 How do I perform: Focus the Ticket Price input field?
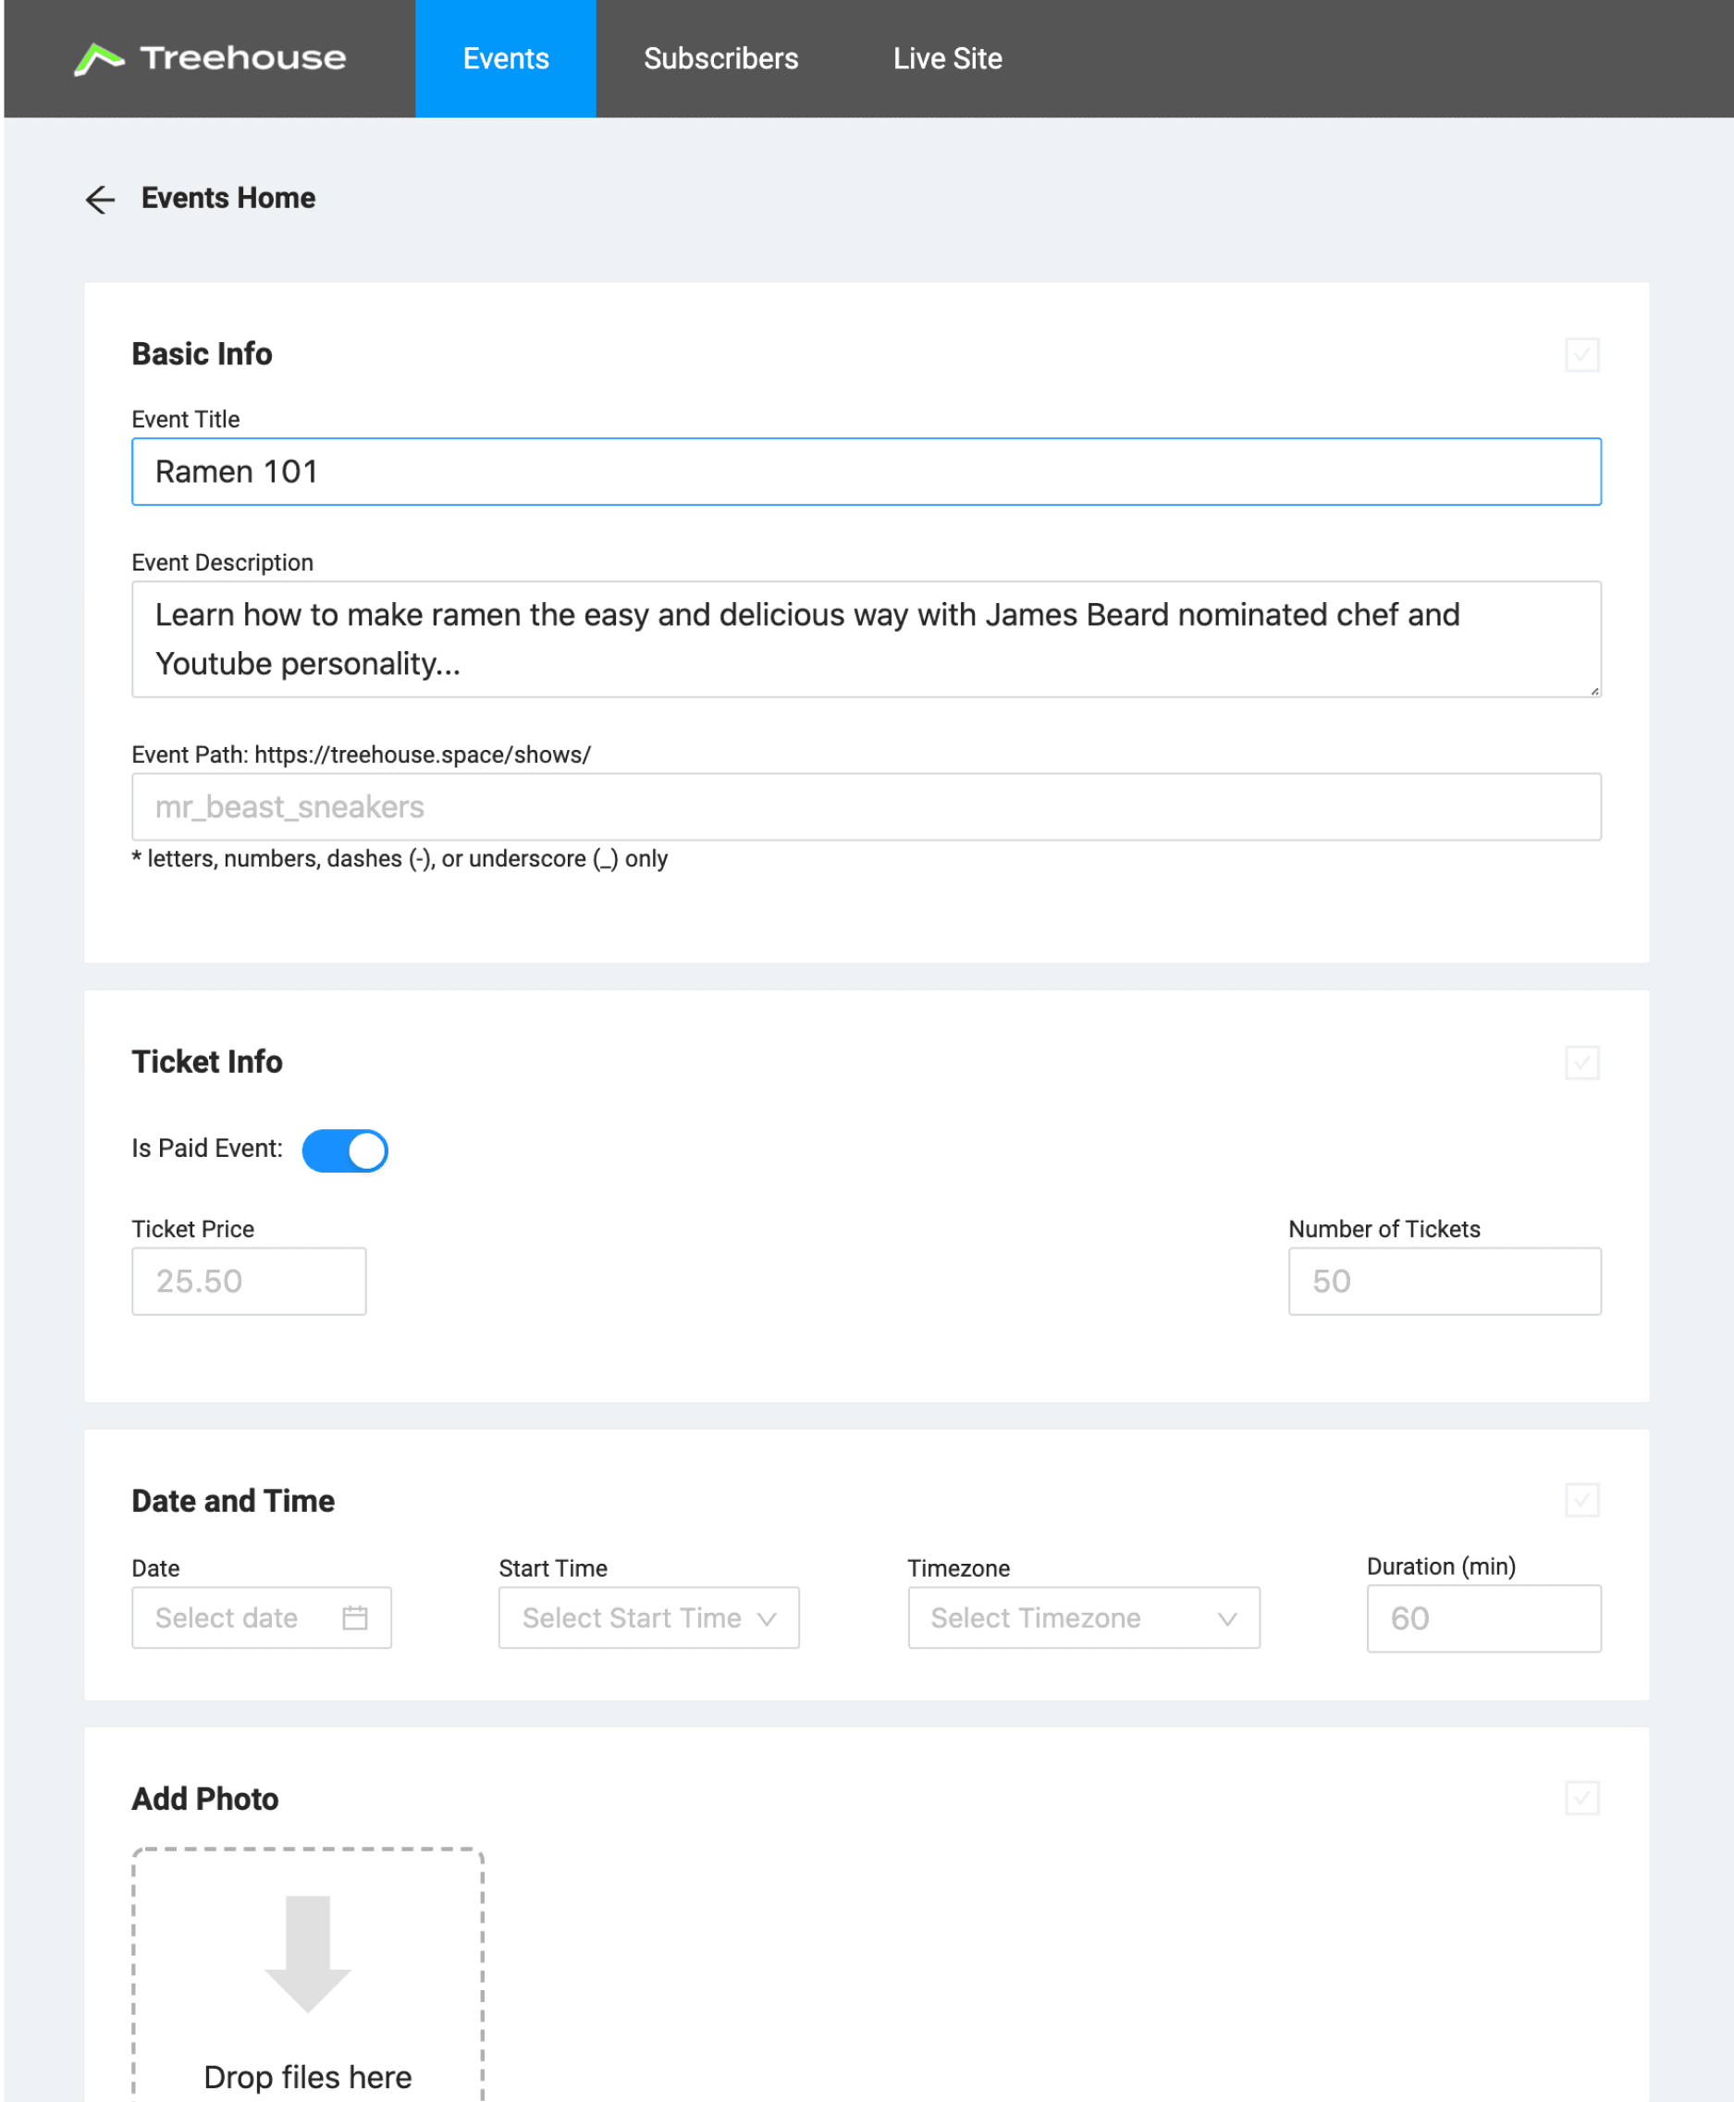pyautogui.click(x=249, y=1280)
